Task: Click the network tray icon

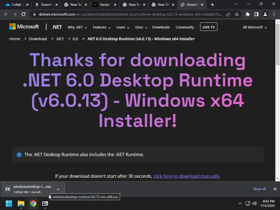Action: point(247,203)
